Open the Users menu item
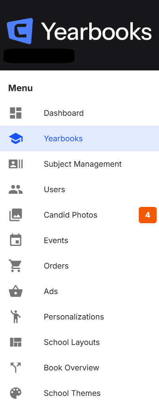159x409 pixels. point(79,189)
